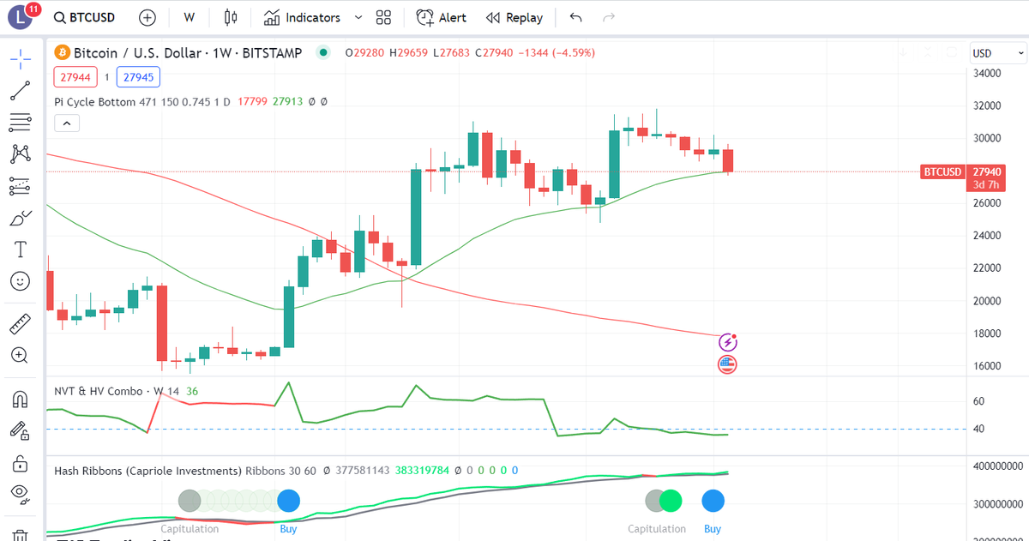Select the text annotation tool
The image size is (1029, 541).
[21, 249]
